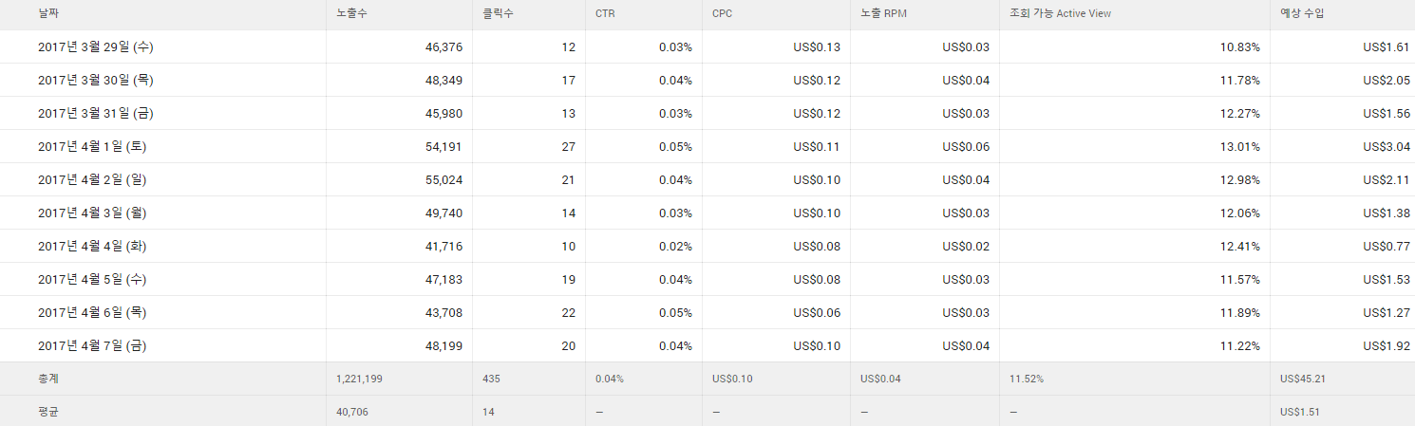Click the 13.01% Active View value
The height and width of the screenshot is (426, 1415).
[x=1239, y=147]
